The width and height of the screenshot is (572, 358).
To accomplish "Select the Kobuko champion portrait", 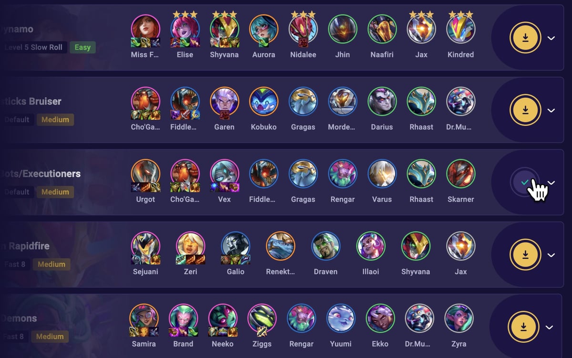I will [264, 102].
